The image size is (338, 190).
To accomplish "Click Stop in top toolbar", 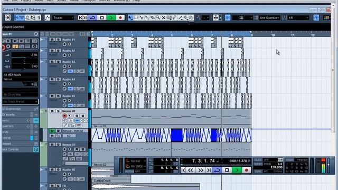I will [x=102, y=17].
